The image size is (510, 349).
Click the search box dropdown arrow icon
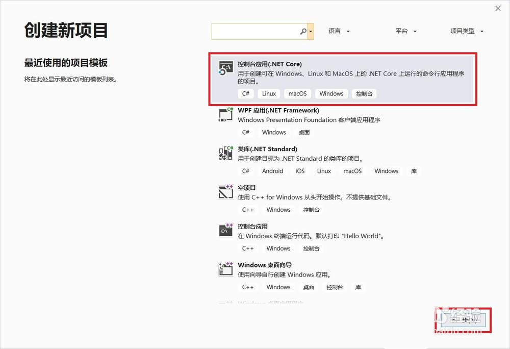[311, 31]
